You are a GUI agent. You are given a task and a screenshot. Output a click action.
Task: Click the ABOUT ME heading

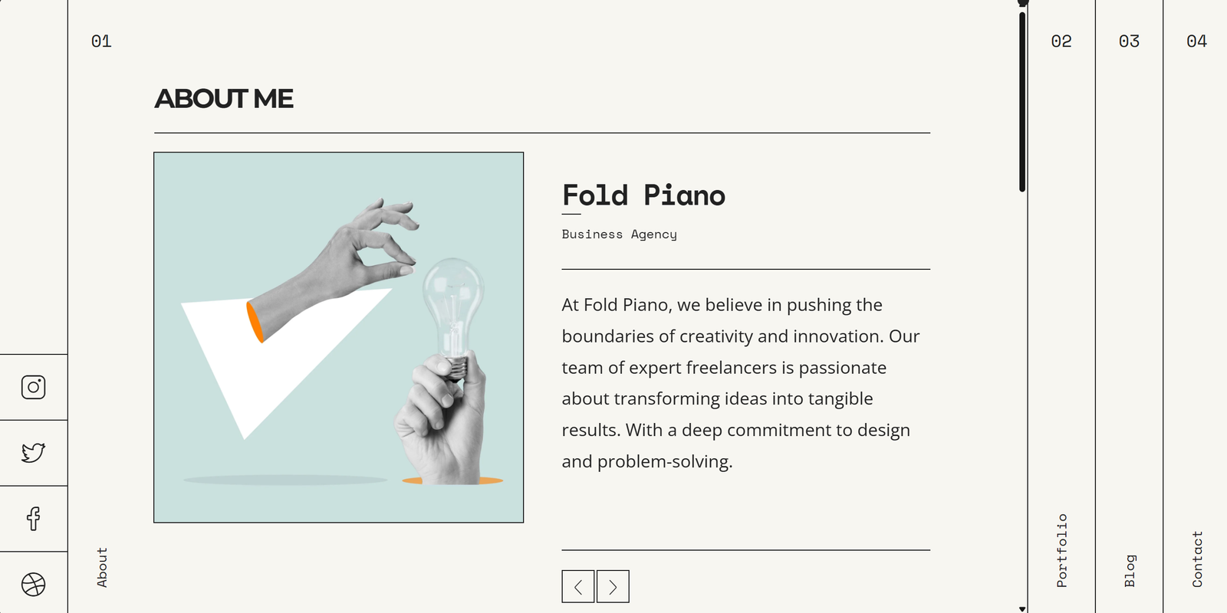pos(224,99)
